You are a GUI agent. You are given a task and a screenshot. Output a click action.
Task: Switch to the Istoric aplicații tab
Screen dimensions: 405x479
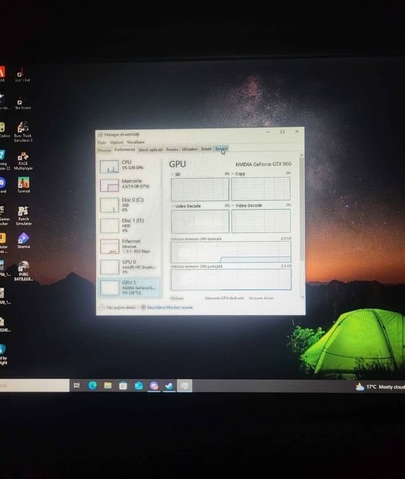click(x=151, y=149)
